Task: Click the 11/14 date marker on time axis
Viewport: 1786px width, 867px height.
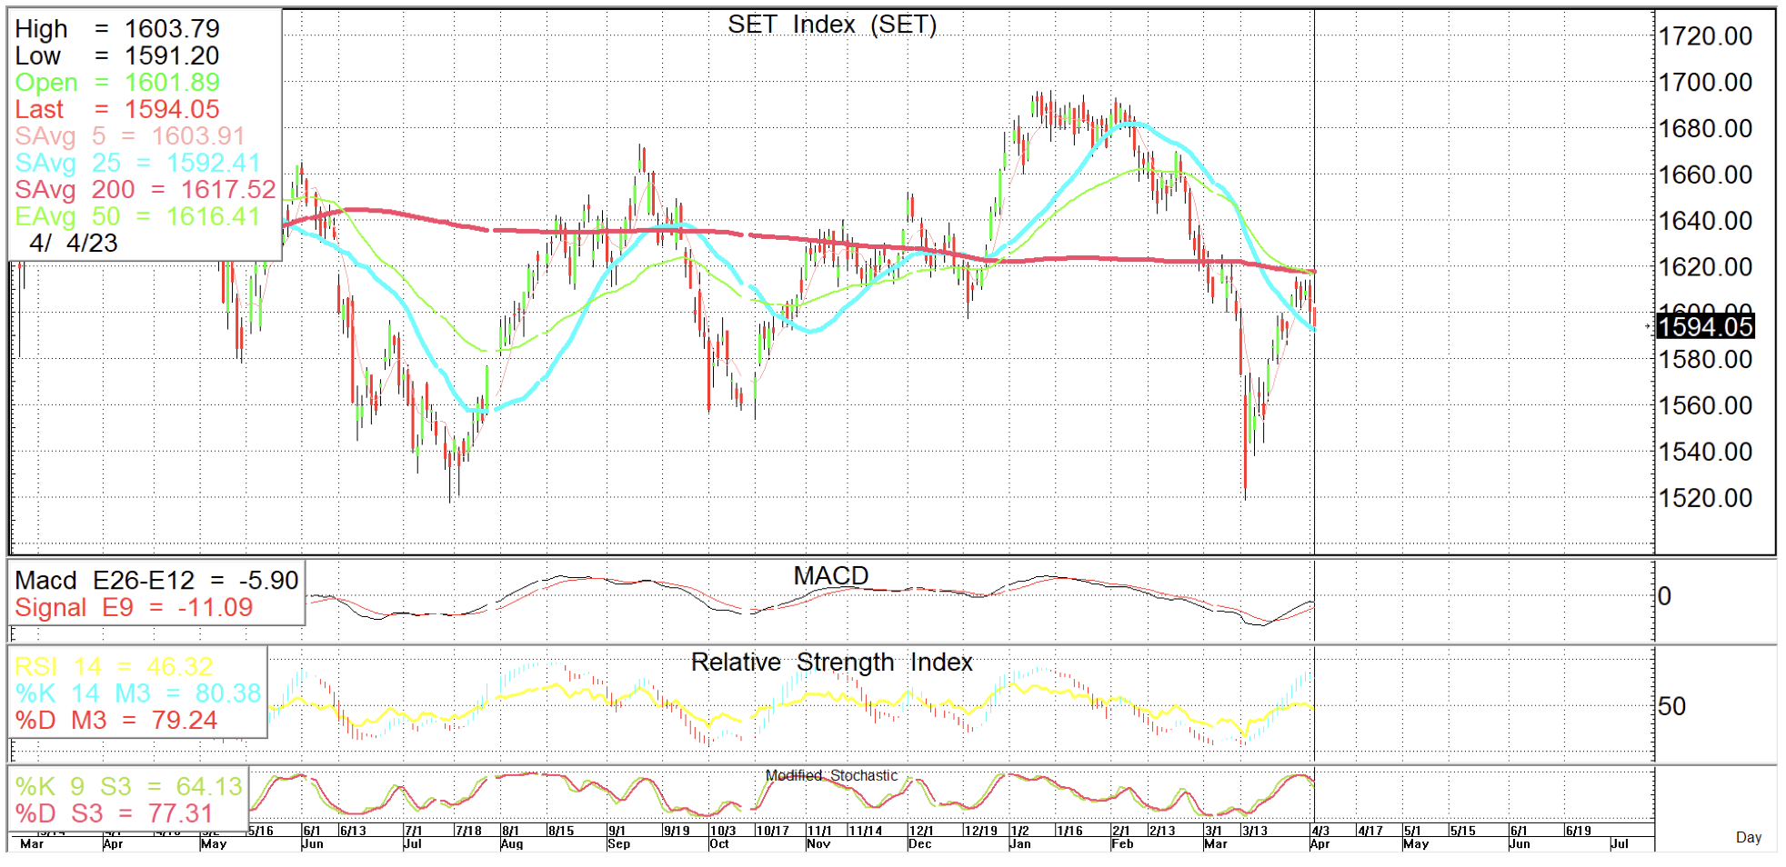Action: coord(866,831)
